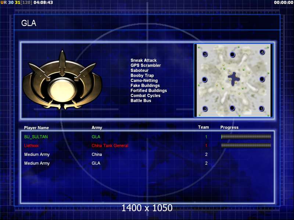Select start position 2 on the minimap

(x=205, y=109)
